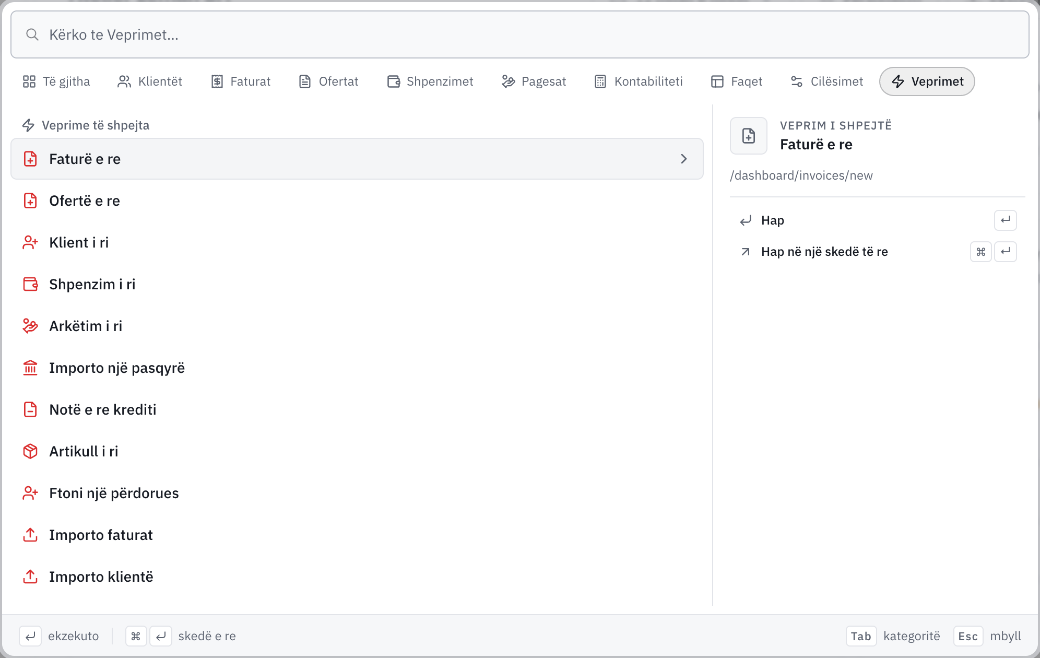Viewport: 1040px width, 658px height.
Task: Select the Pagesat tab
Action: point(534,81)
